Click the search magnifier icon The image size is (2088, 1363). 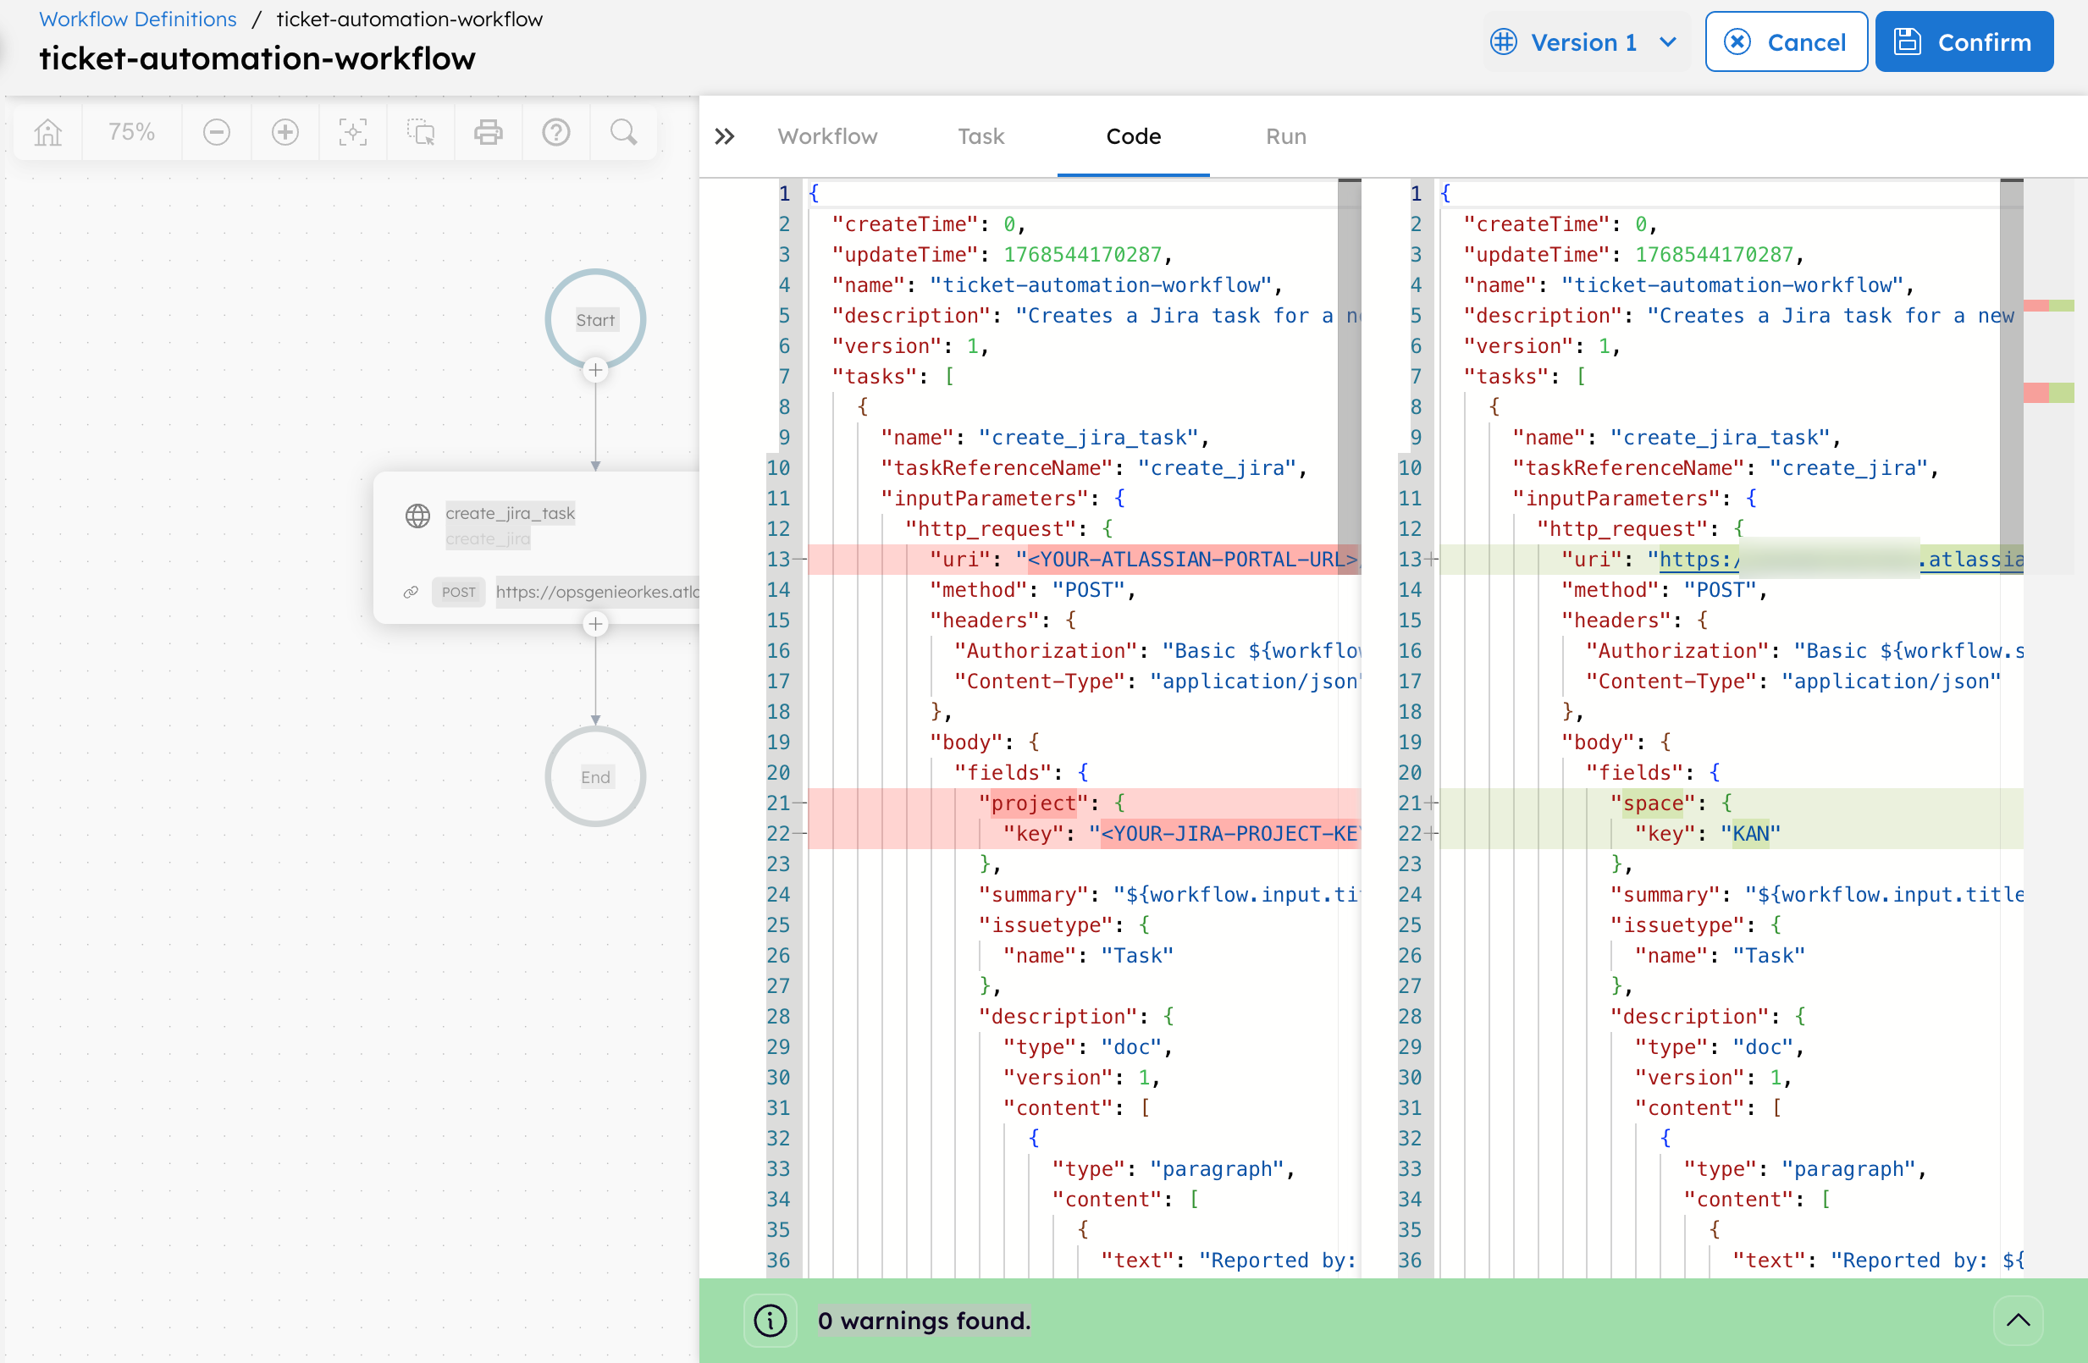tap(624, 132)
